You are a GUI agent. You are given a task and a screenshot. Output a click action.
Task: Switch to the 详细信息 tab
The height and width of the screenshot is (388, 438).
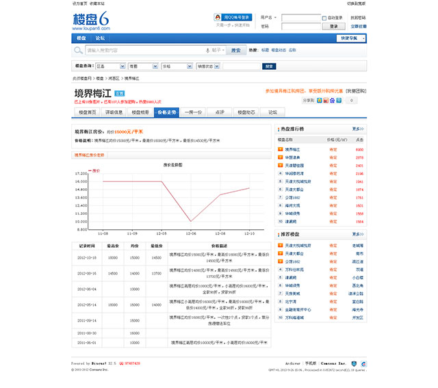[x=114, y=112]
